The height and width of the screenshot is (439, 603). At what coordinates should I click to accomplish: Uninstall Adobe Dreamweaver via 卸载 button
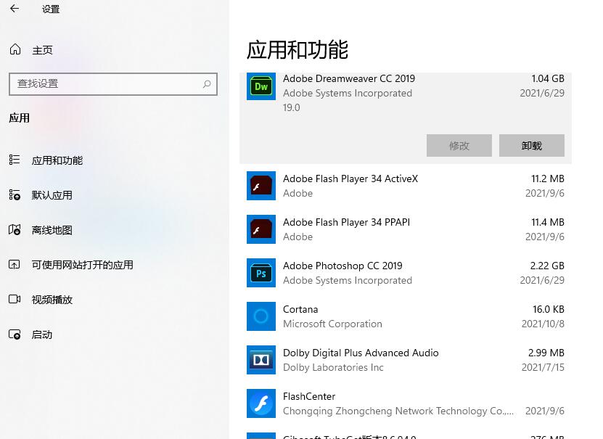(x=531, y=145)
